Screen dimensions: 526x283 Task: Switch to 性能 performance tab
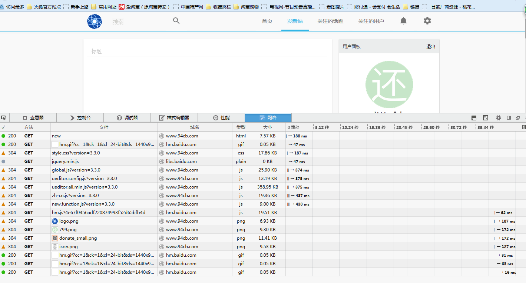(221, 118)
